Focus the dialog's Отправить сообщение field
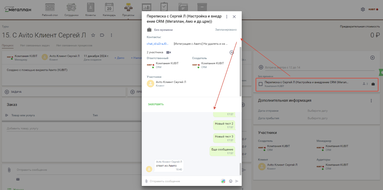 click(184, 181)
